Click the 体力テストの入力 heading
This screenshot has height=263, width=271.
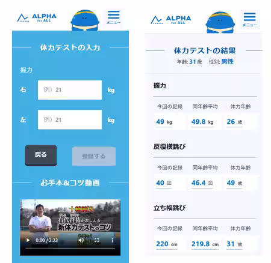point(70,47)
